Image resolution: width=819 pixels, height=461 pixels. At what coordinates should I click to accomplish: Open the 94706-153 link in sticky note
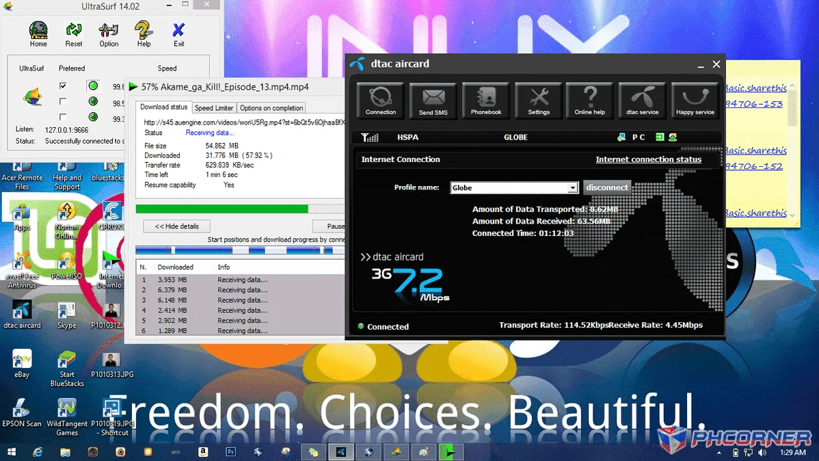[x=754, y=103]
